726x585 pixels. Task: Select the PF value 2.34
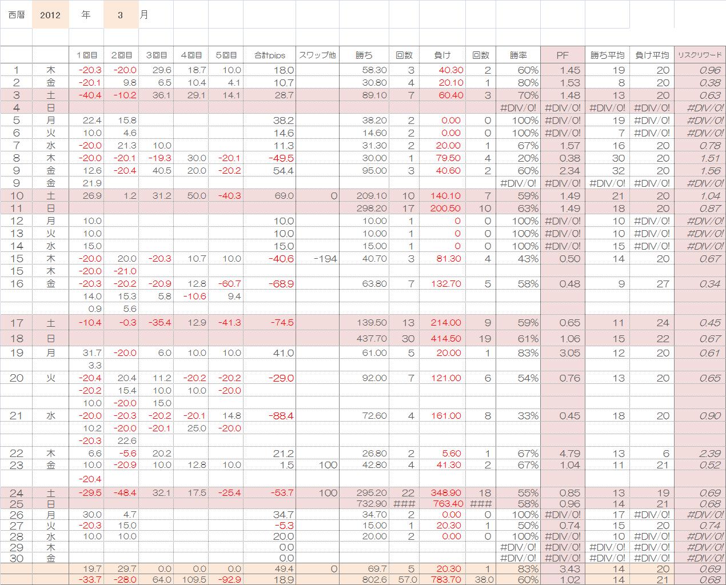[x=563, y=170]
